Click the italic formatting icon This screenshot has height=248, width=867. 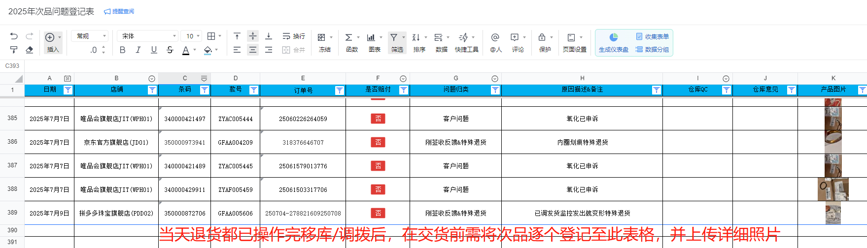138,50
